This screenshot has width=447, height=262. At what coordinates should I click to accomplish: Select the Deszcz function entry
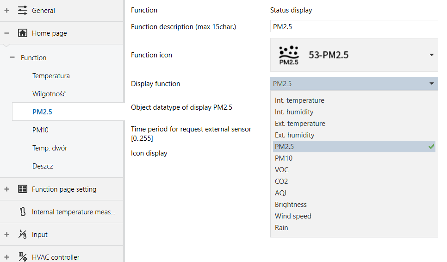(x=43, y=166)
